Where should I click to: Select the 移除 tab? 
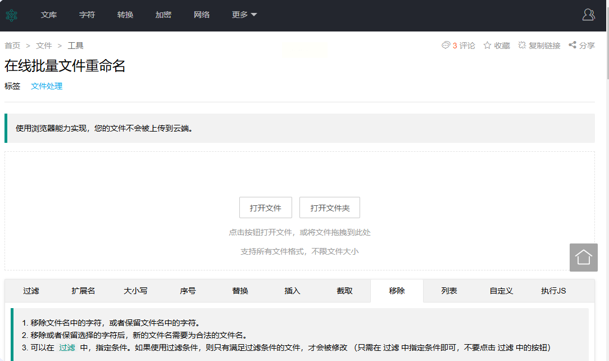pos(397,291)
